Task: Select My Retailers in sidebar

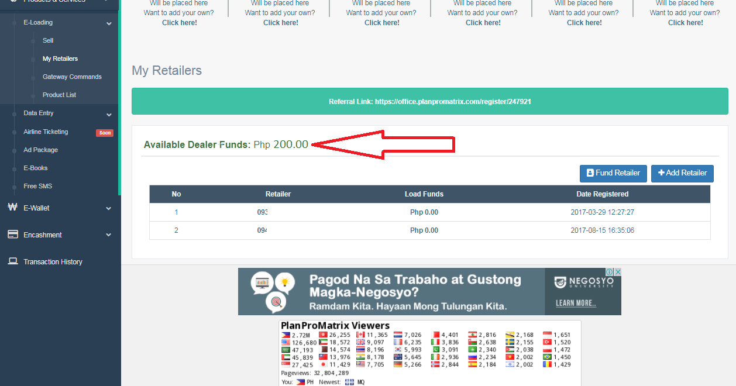Action: 60,58
